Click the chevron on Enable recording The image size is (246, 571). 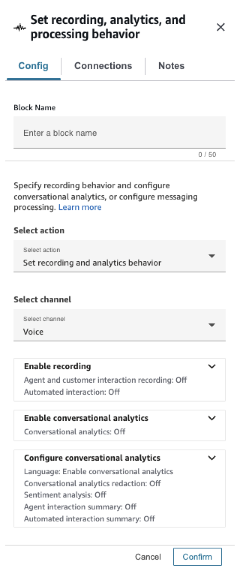coord(212,366)
